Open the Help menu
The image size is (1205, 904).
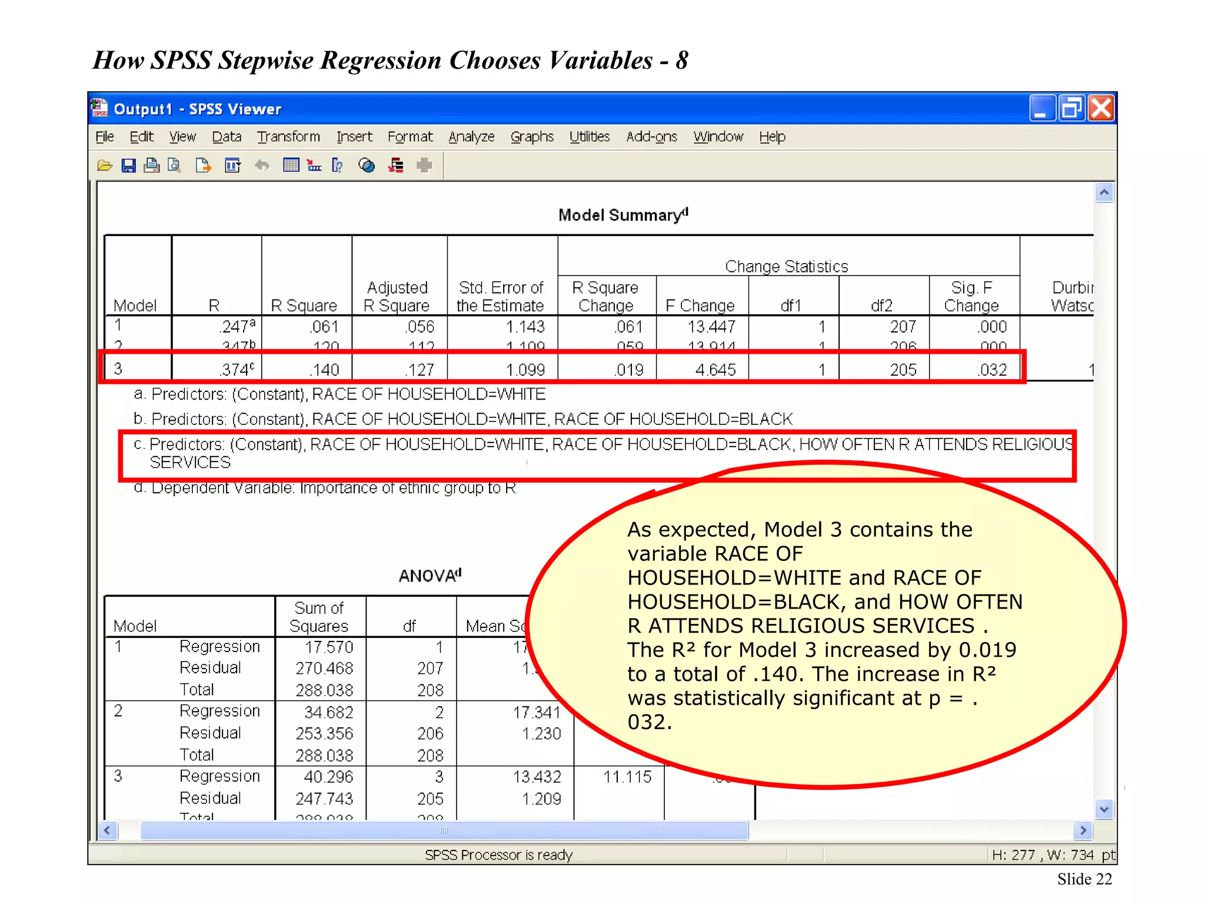[x=772, y=137]
